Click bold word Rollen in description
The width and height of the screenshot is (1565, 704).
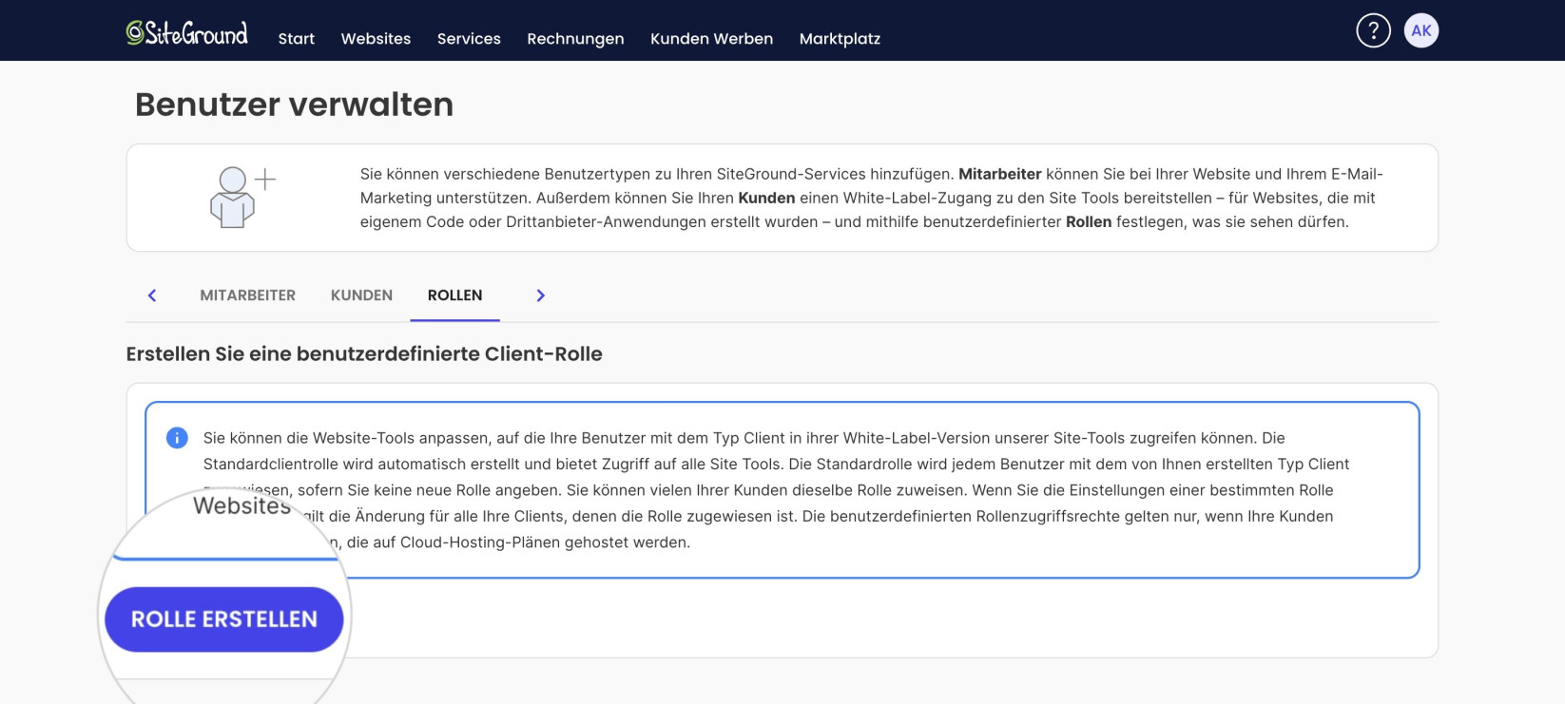click(1089, 221)
